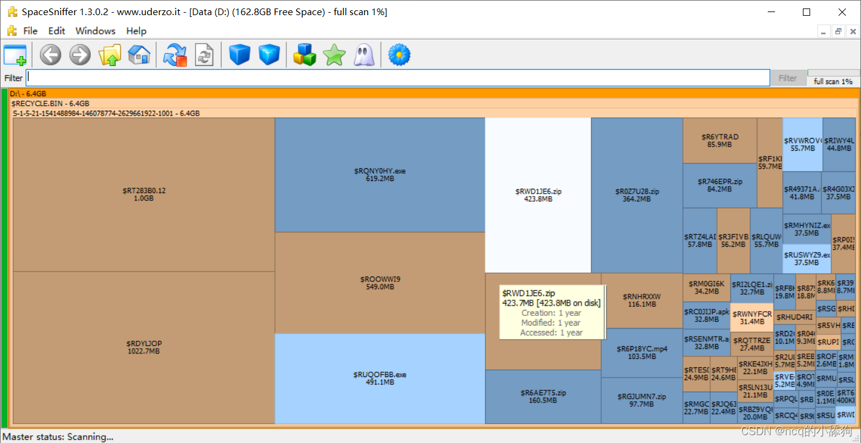Click the $RQTTRZE 27.4MB block

[x=752, y=344]
